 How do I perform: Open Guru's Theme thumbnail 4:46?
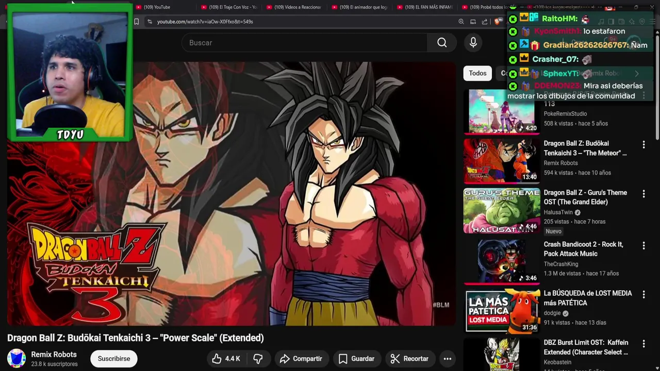(x=502, y=210)
